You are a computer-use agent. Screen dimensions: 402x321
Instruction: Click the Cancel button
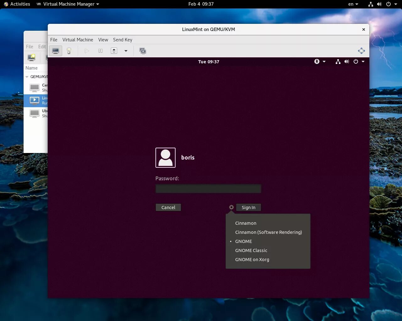[168, 208]
